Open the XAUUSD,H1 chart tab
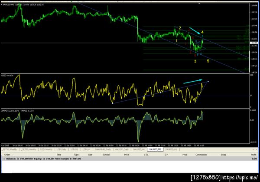Screen dimensions: 260x182 pyautogui.click(x=171, y=149)
